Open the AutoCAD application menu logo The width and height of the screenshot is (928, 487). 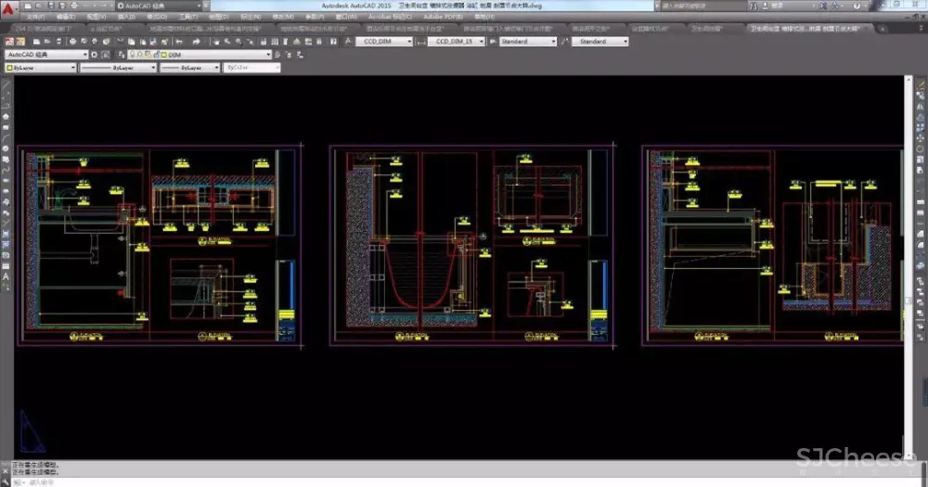pos(9,6)
